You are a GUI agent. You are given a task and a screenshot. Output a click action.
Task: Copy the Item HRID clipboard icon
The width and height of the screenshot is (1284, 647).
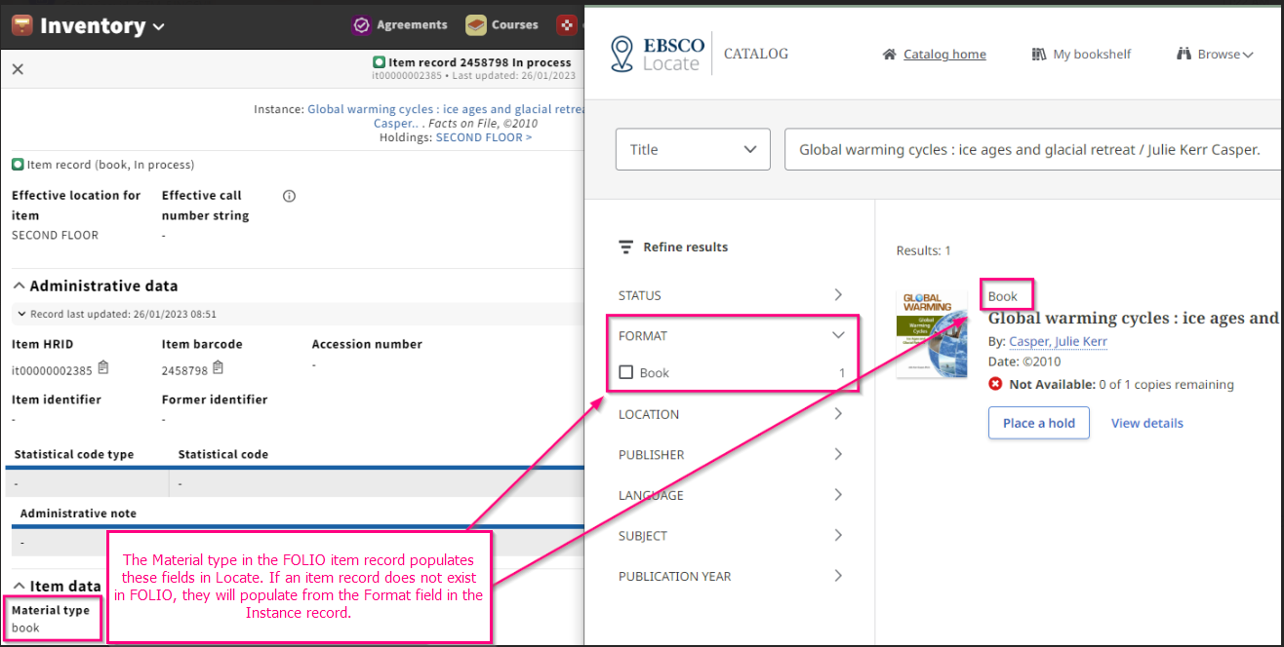click(103, 368)
